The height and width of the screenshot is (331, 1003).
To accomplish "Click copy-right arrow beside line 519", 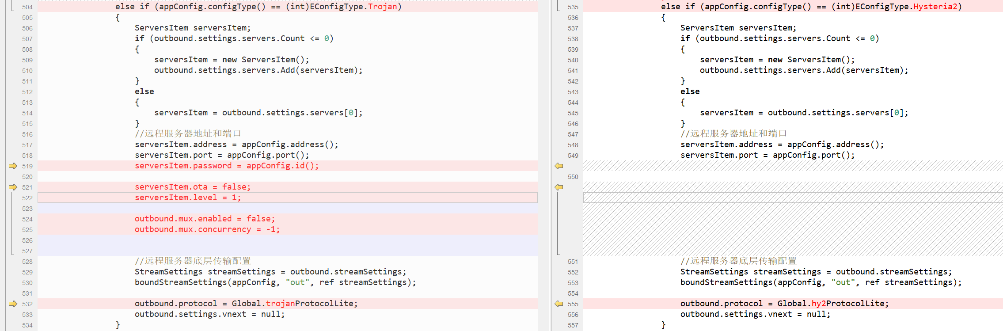I will click(13, 166).
